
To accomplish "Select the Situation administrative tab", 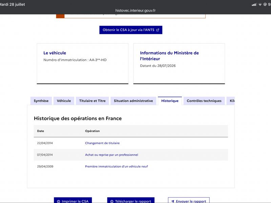I will point(133,101).
